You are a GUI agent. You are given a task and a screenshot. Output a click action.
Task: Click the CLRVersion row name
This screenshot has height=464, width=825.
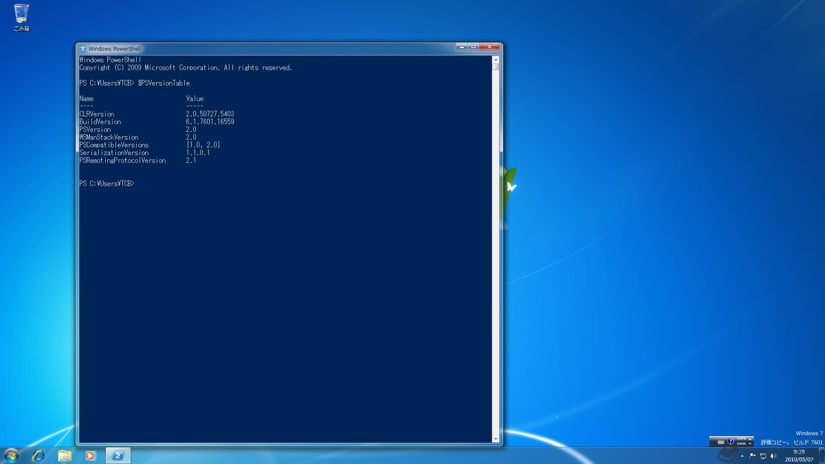(97, 114)
